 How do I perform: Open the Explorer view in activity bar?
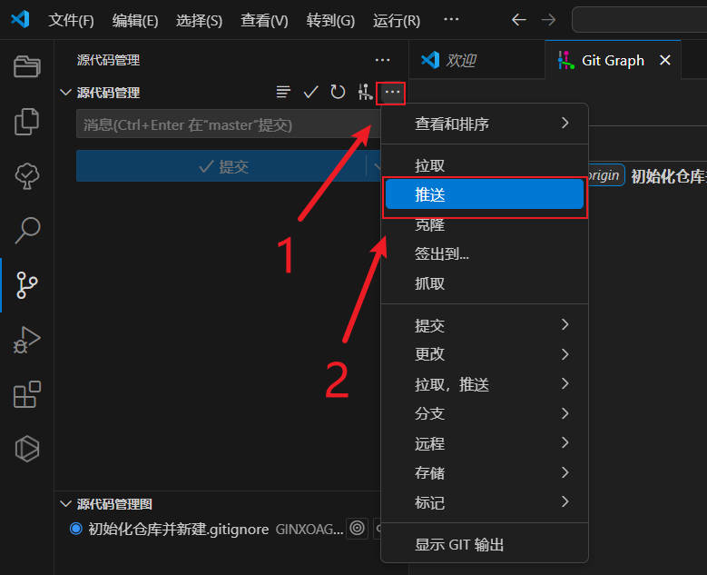[27, 66]
